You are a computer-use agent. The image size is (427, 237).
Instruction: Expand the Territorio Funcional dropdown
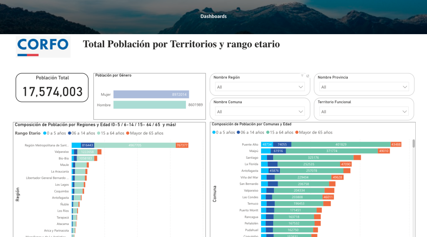pos(364,112)
